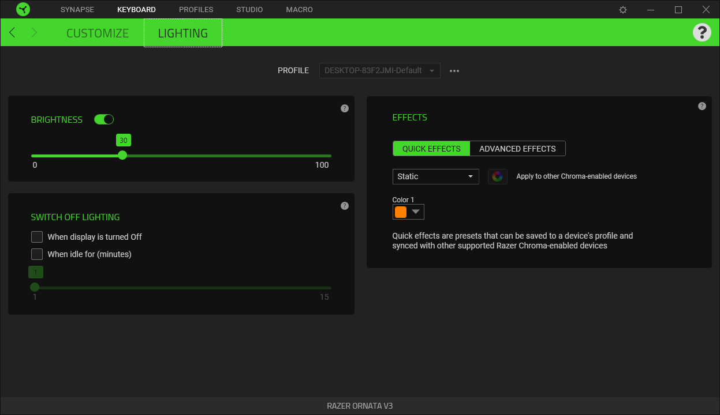
Task: Click the brightness value 30 tooltip
Action: click(124, 140)
